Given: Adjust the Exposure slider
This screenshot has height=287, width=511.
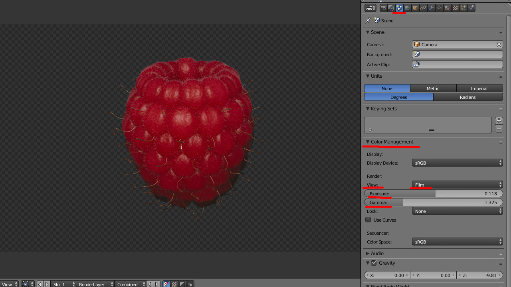Looking at the screenshot, I should pyautogui.click(x=434, y=194).
